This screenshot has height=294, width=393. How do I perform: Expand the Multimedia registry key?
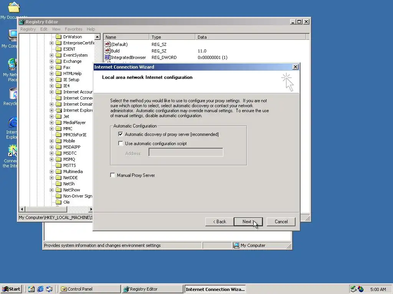point(52,171)
